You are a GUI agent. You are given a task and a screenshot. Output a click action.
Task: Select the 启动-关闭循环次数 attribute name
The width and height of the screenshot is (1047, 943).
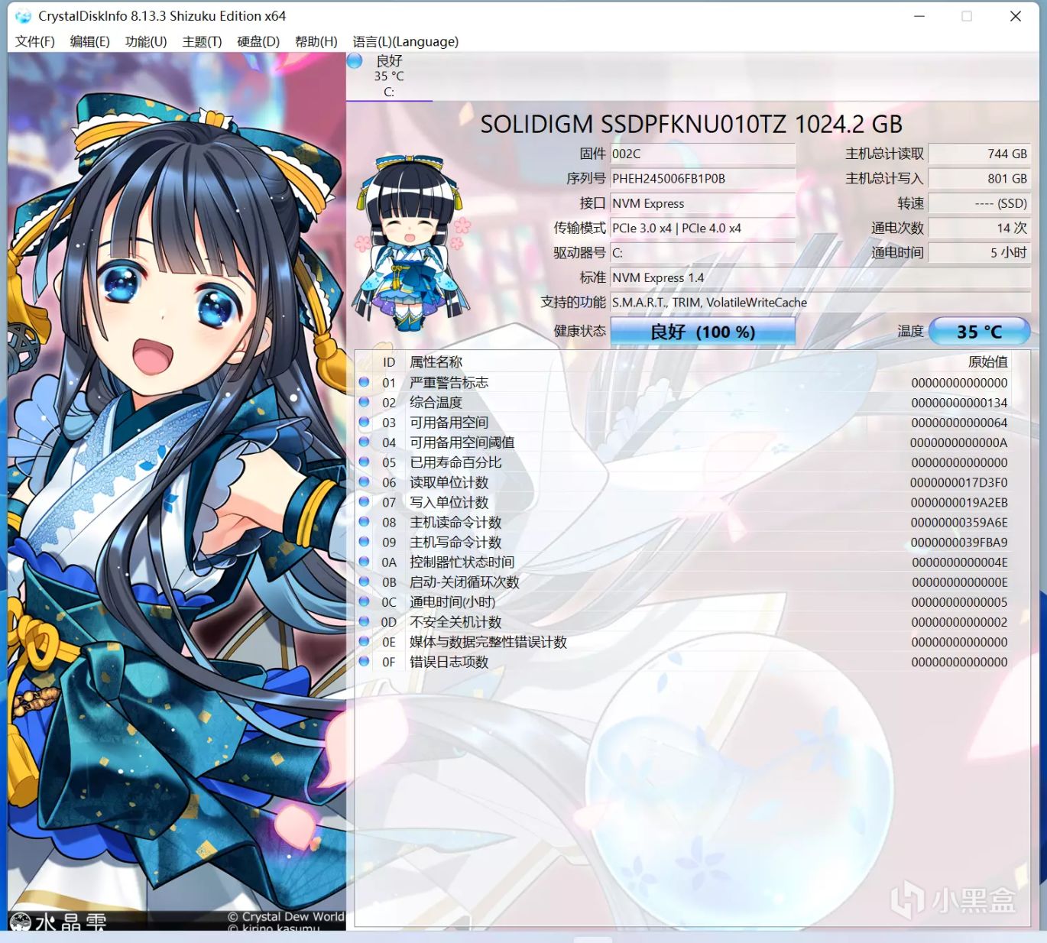tap(464, 582)
